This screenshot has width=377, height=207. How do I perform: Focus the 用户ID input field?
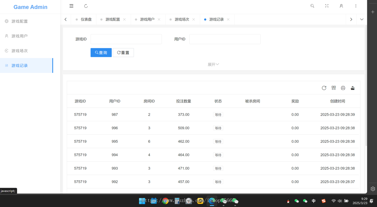coord(225,39)
